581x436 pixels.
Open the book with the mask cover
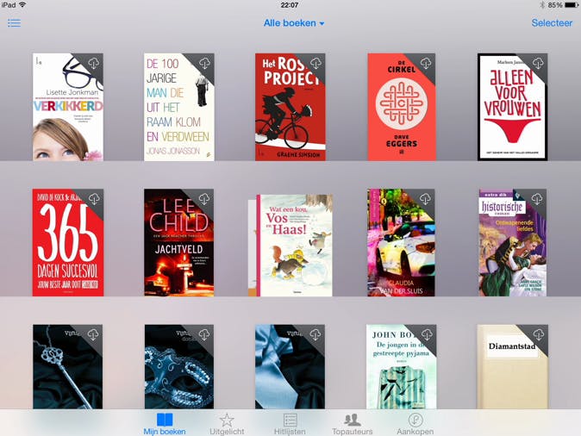pos(179,367)
